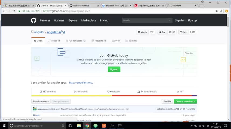Reload the page with refresh icon
Viewport: 231px width, 129px height.
click(x=14, y=11)
